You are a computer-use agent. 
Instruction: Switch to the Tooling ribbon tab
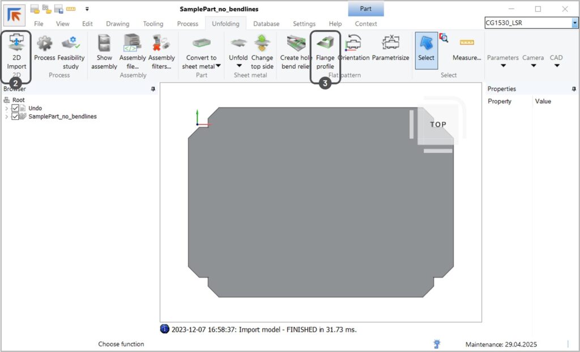(x=153, y=24)
